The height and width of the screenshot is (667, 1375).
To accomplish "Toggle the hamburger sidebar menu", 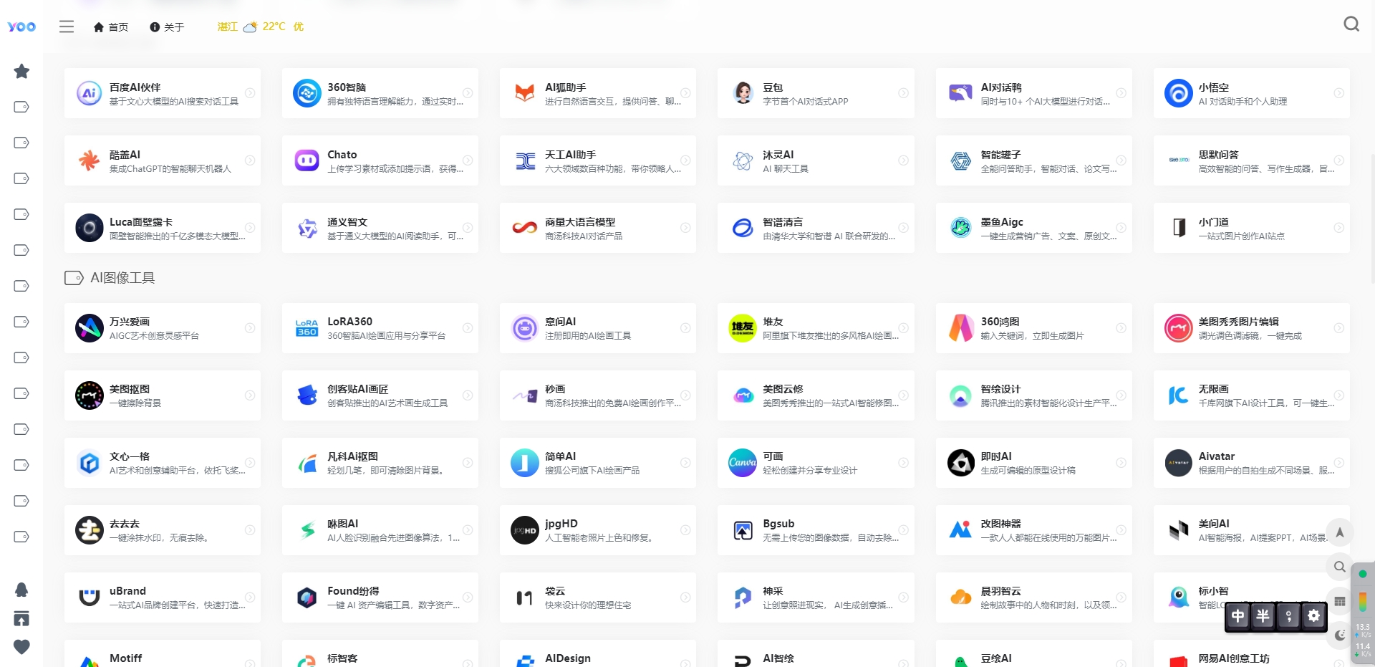I will [x=67, y=27].
